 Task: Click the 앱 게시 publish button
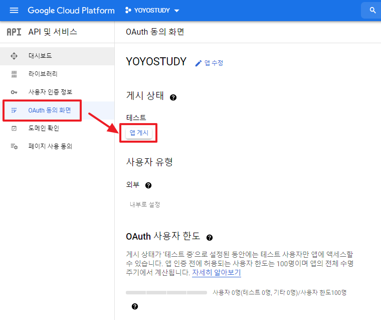pyautogui.click(x=139, y=133)
